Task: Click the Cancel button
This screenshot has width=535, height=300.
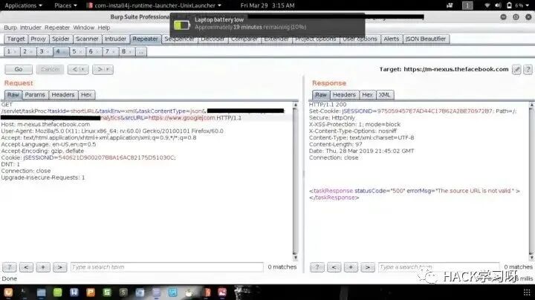Action: 50,70
